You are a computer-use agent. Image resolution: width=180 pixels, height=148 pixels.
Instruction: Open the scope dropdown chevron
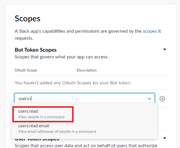tap(149, 99)
